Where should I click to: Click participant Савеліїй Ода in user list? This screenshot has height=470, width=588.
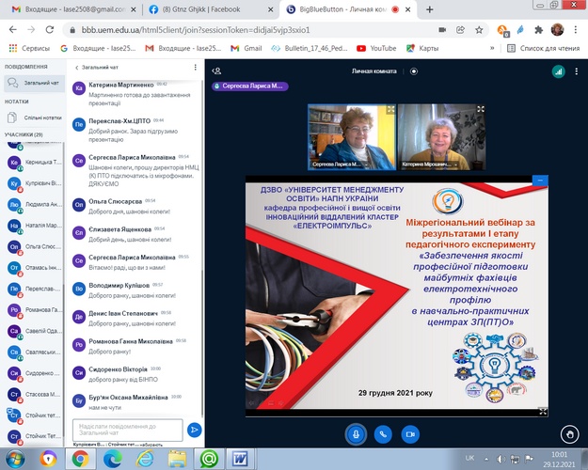tap(34, 331)
